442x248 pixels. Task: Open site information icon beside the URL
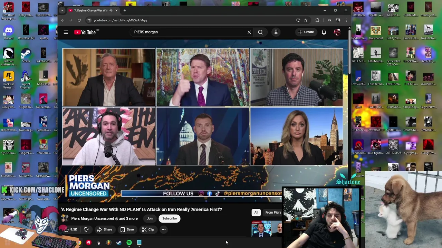89,20
